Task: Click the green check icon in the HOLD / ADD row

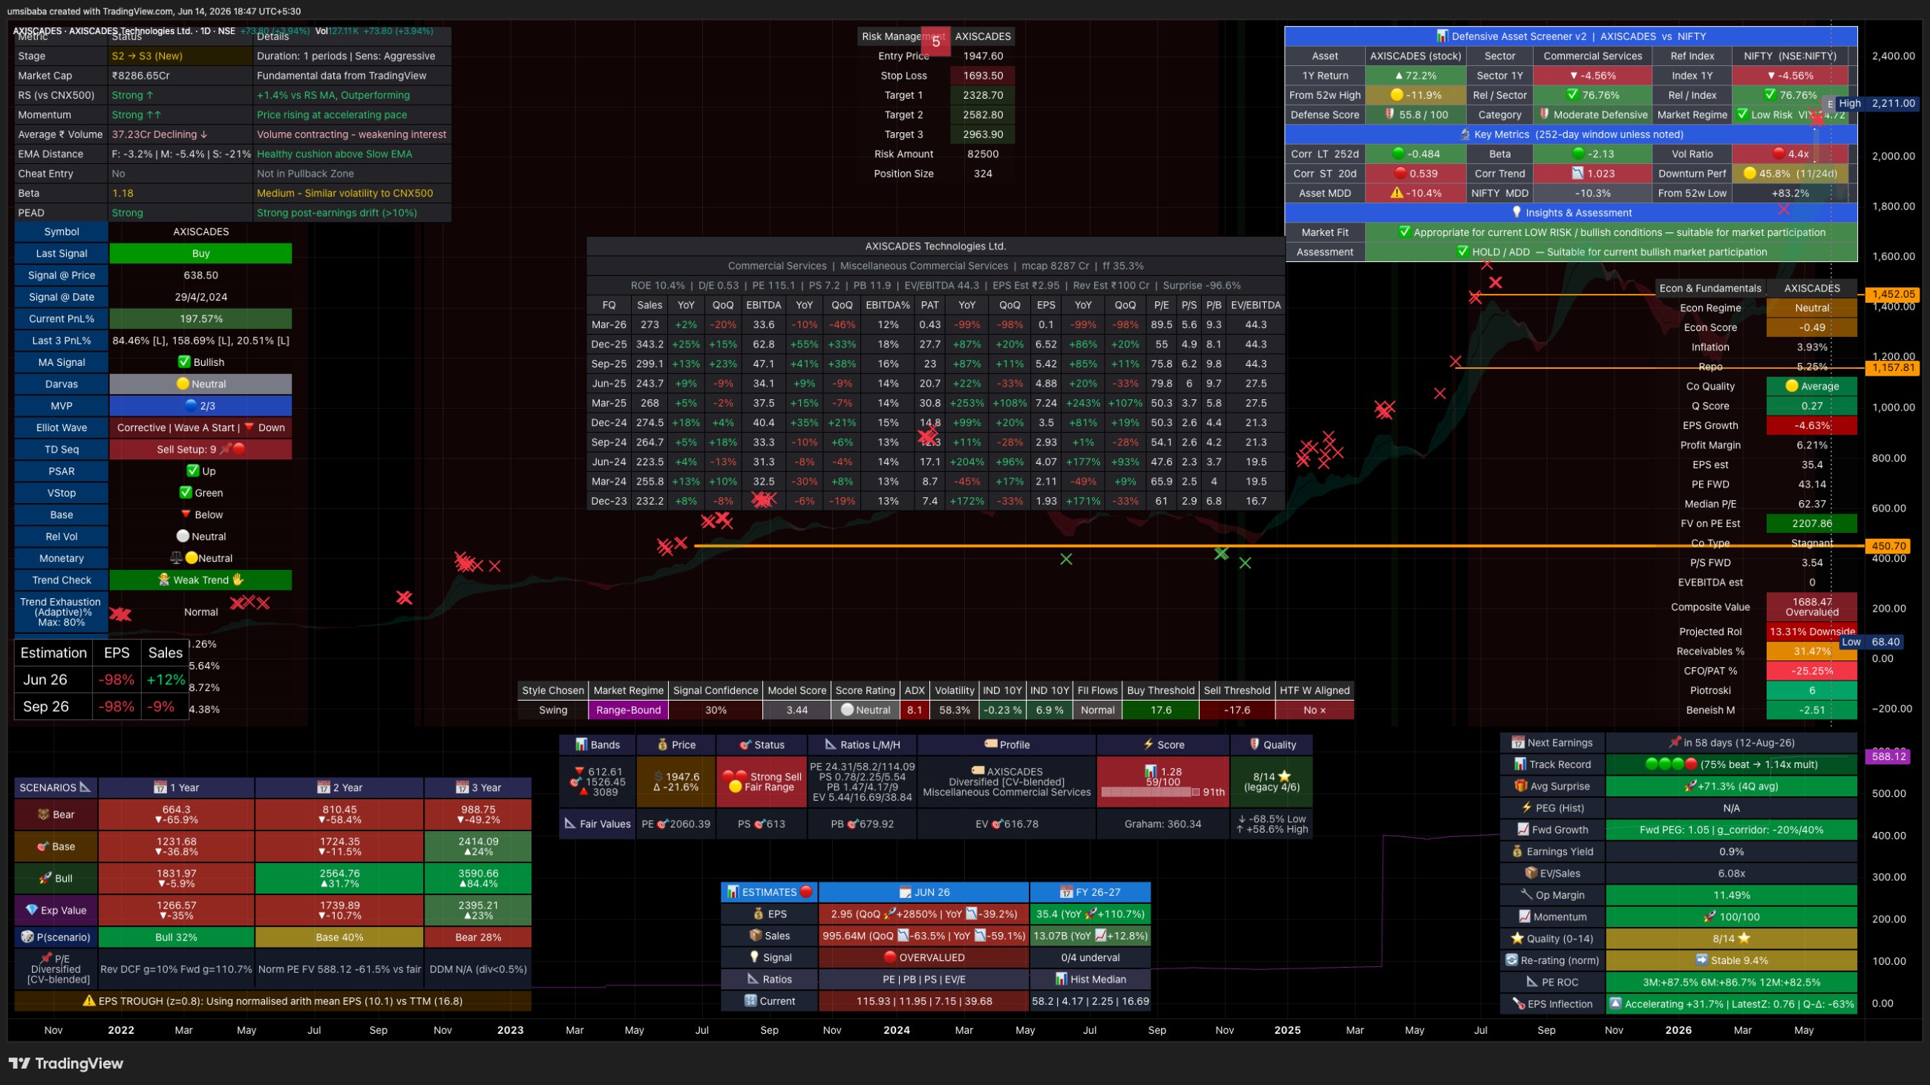Action: (x=1462, y=252)
